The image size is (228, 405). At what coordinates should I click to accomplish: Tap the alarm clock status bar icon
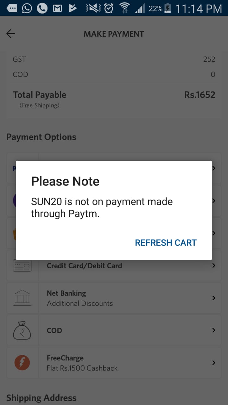click(109, 8)
